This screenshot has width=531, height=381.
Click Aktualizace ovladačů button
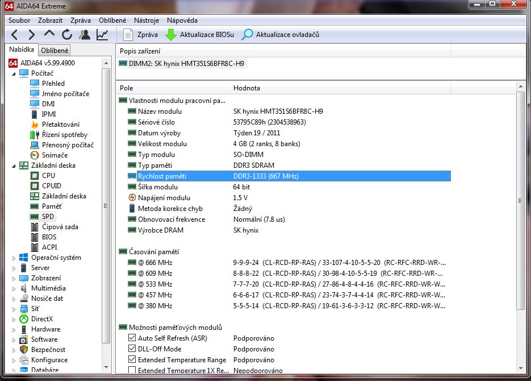(x=281, y=35)
